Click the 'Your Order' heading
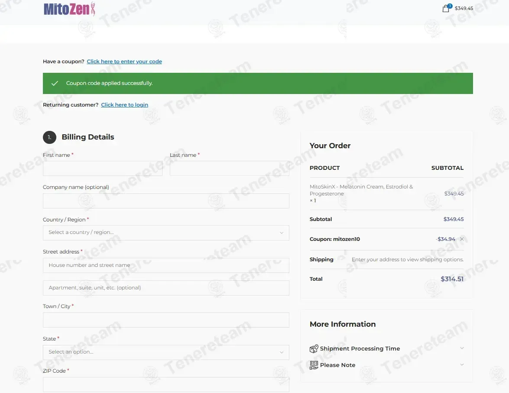The image size is (509, 393). click(x=330, y=146)
